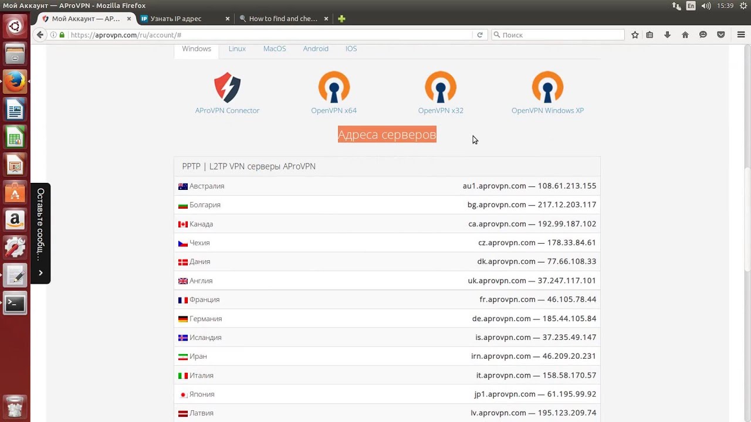
Task: Open the Files manager in the launcher
Action: click(15, 55)
